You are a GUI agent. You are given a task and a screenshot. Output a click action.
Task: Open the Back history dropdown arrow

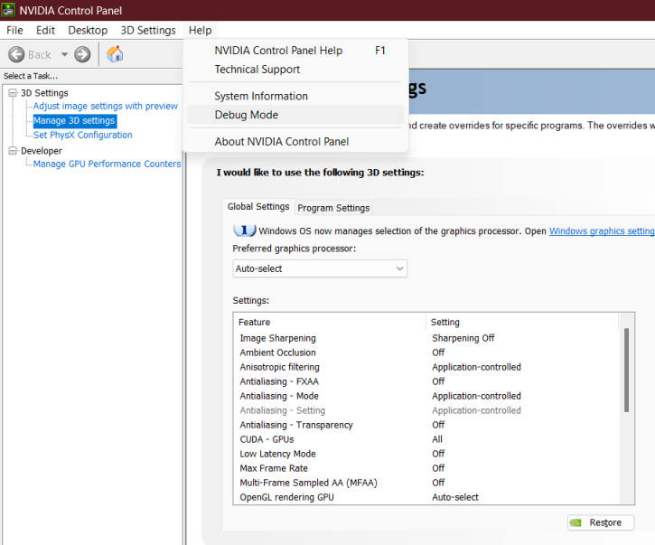[64, 54]
